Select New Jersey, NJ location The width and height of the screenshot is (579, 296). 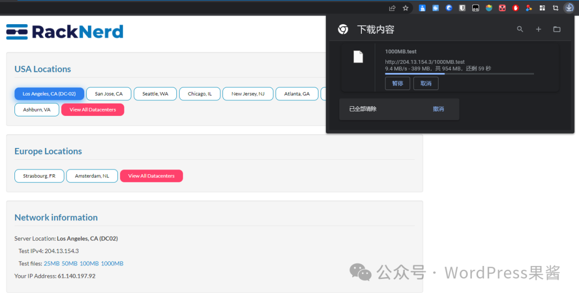click(x=248, y=94)
